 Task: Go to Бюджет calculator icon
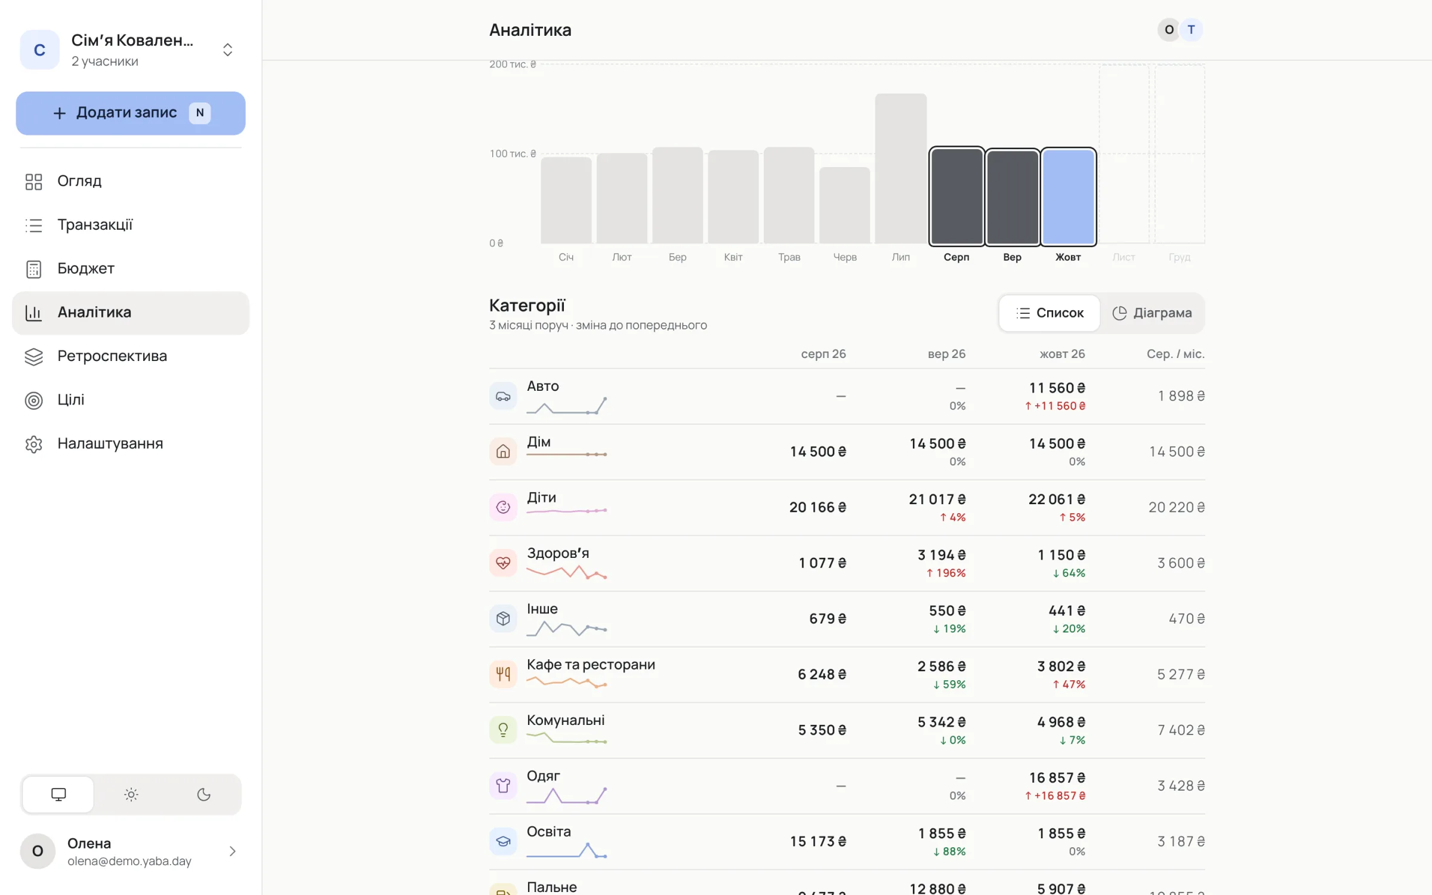click(34, 269)
